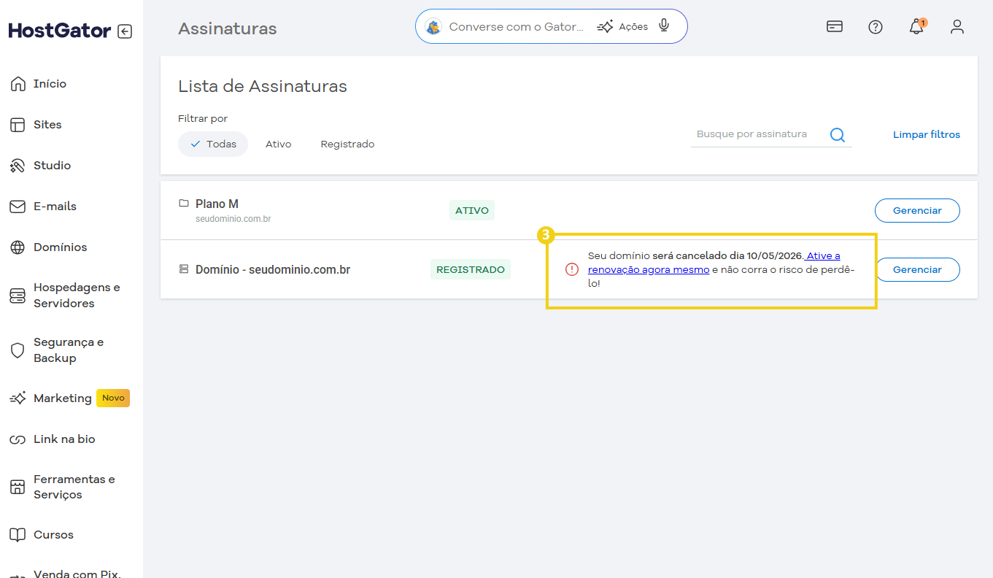
Task: Click Limpar filtros link
Action: tap(926, 135)
